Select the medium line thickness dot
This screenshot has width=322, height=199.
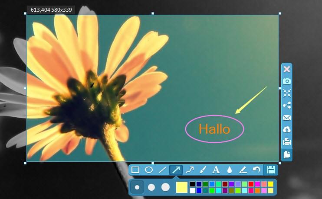(151, 187)
